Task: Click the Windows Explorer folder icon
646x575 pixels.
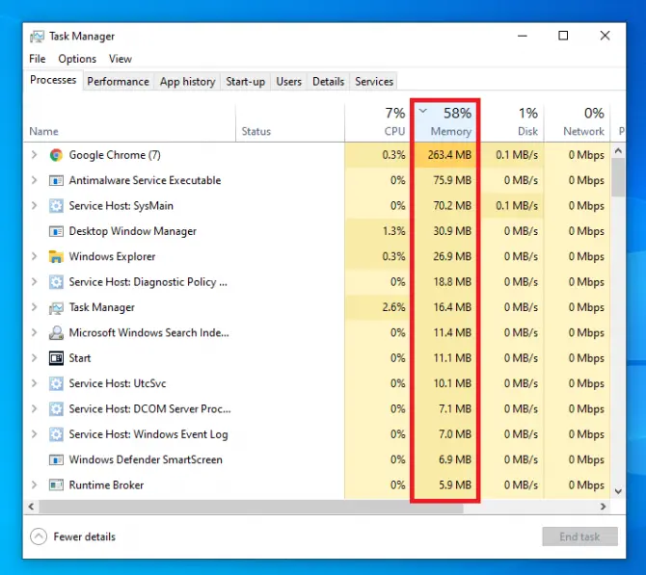Action: point(56,257)
